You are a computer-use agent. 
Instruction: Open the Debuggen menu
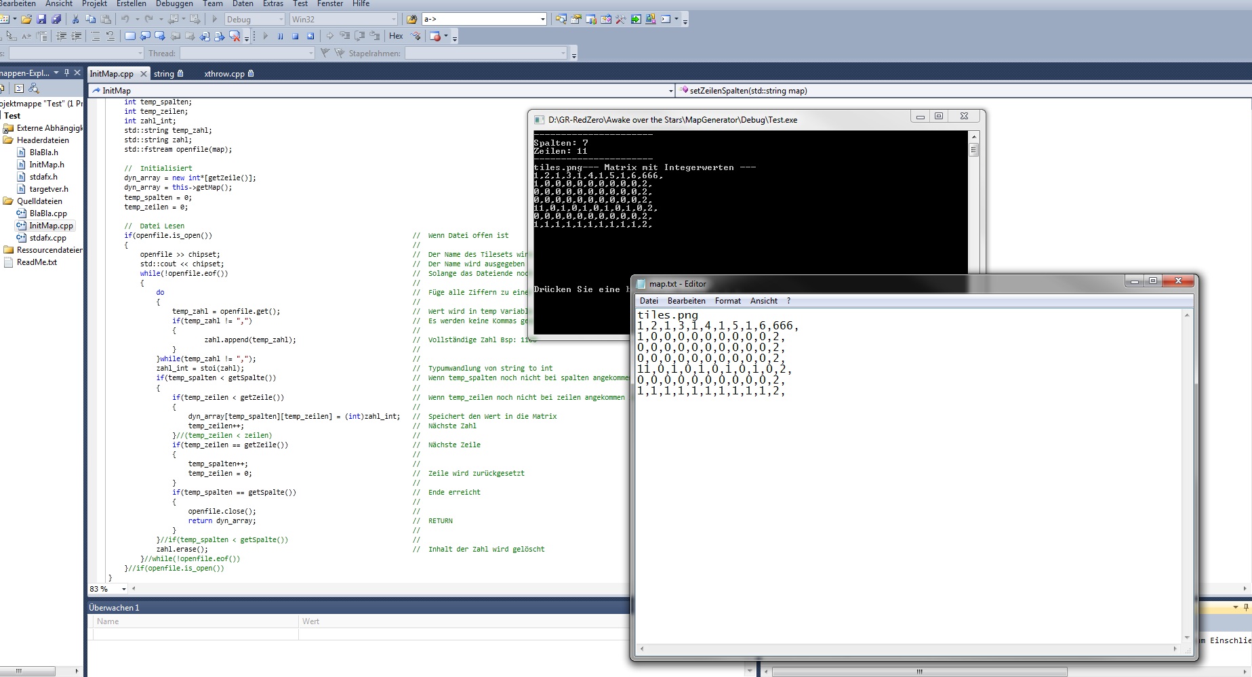coord(174,4)
